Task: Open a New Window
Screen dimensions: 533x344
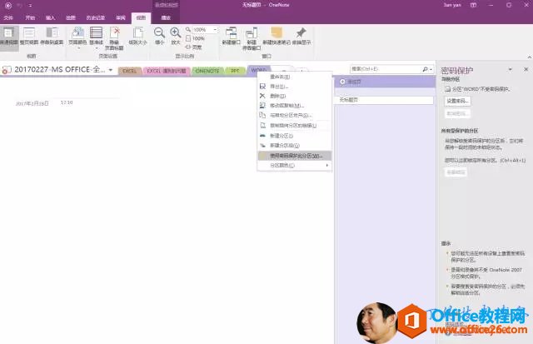Action: click(x=232, y=37)
